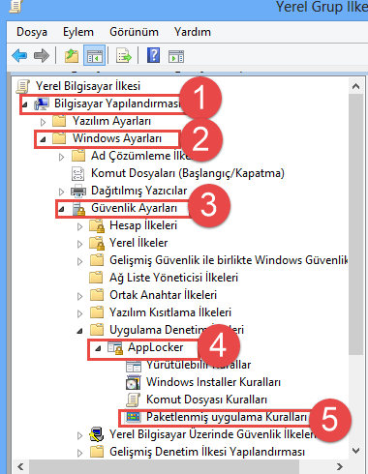Collapse the Bilgisayar Yapılandırması node
The width and height of the screenshot is (368, 474).
point(25,104)
